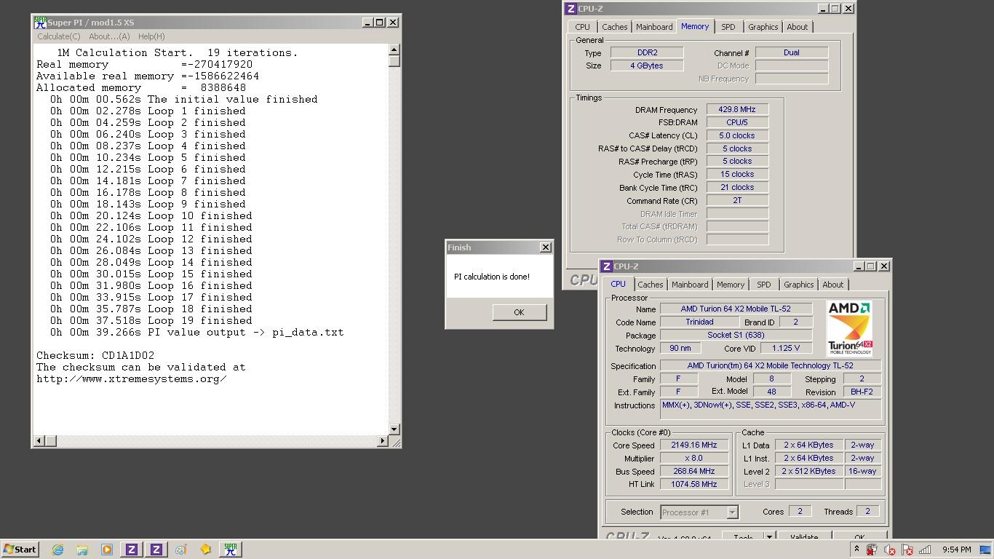Open the Help(H) menu in Super PI
This screenshot has height=559, width=994.
[151, 36]
